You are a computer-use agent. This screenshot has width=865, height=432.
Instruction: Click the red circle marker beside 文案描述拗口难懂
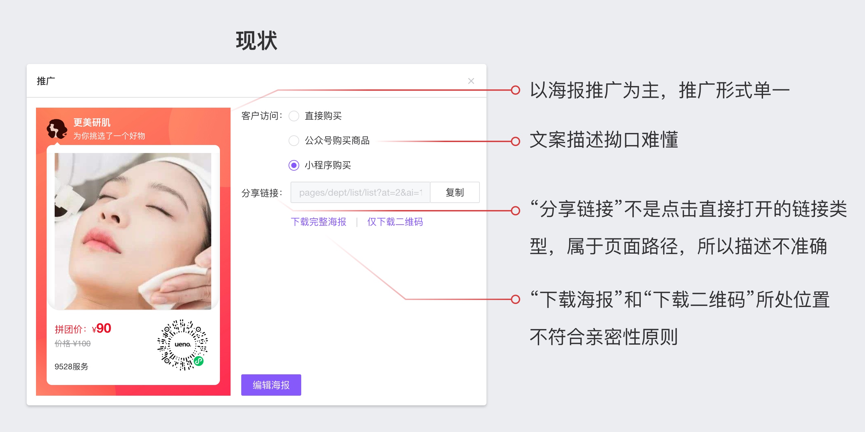click(515, 141)
